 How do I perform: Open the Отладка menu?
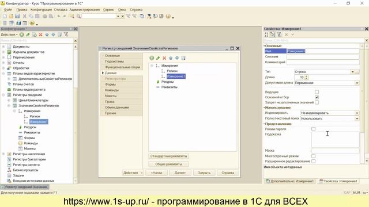(x=61, y=10)
